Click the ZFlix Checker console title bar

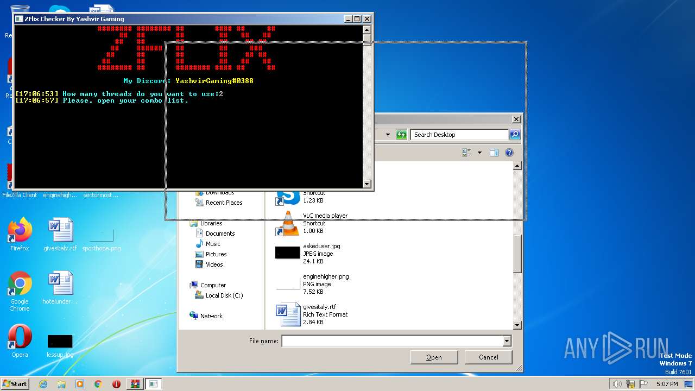coord(179,18)
